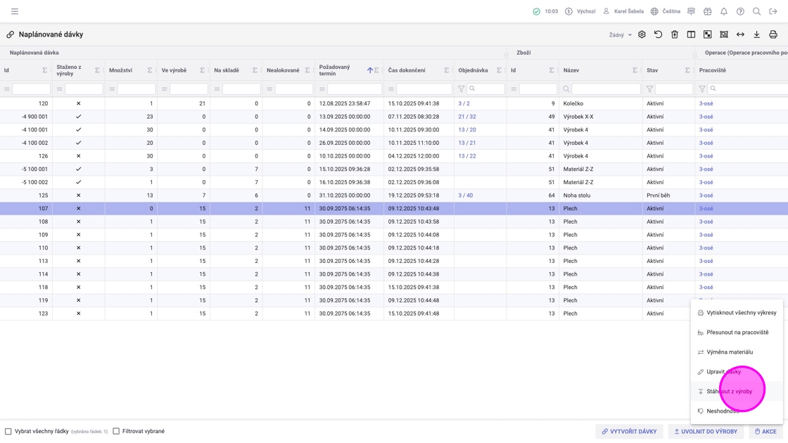This screenshot has width=788, height=443.
Task: Click the notifications bell icon
Action: pos(723,11)
